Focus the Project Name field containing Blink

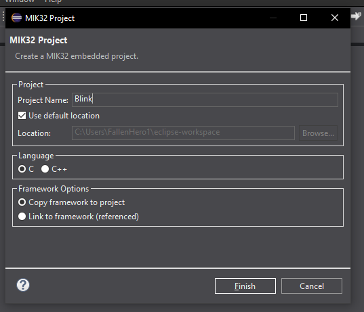(205, 99)
